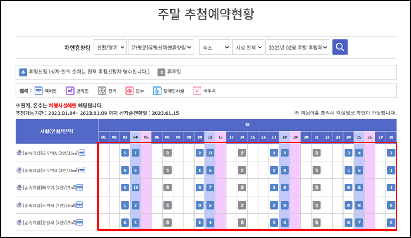
Task: Click the cabin icon before 종달새
Action: coord(19,223)
